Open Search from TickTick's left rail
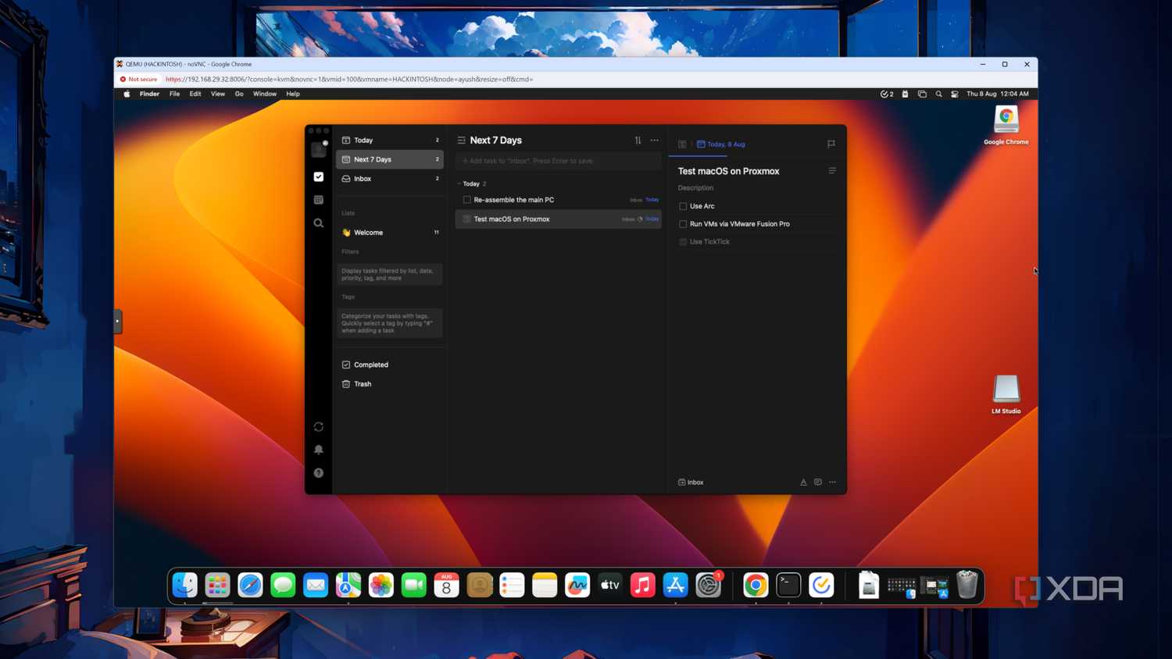Image resolution: width=1172 pixels, height=659 pixels. [319, 223]
